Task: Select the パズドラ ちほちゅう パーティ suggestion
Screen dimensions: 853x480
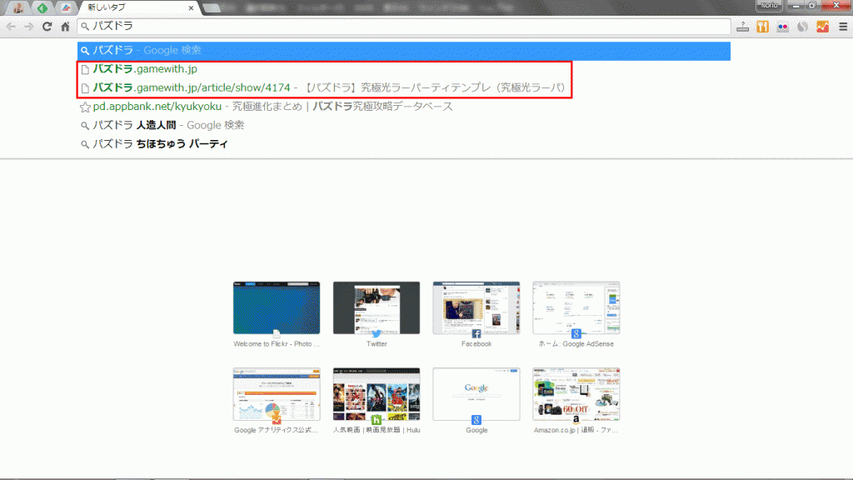Action: 158,144
